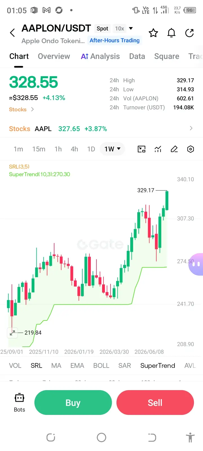The image size is (203, 451).
Task: Toggle the BOLL indicator
Action: [x=101, y=366]
